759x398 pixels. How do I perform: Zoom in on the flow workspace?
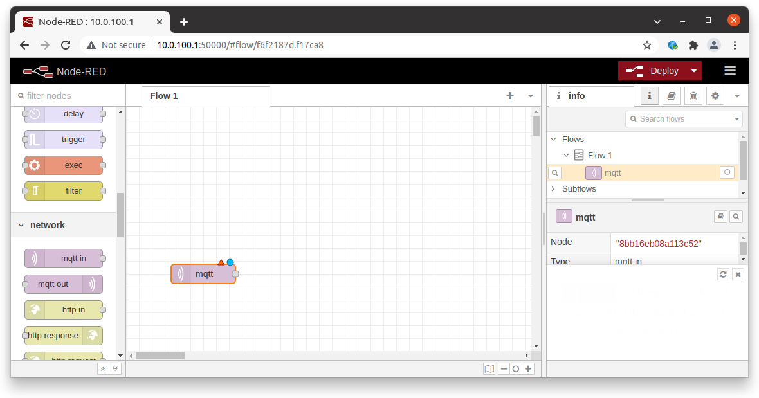[x=528, y=368]
